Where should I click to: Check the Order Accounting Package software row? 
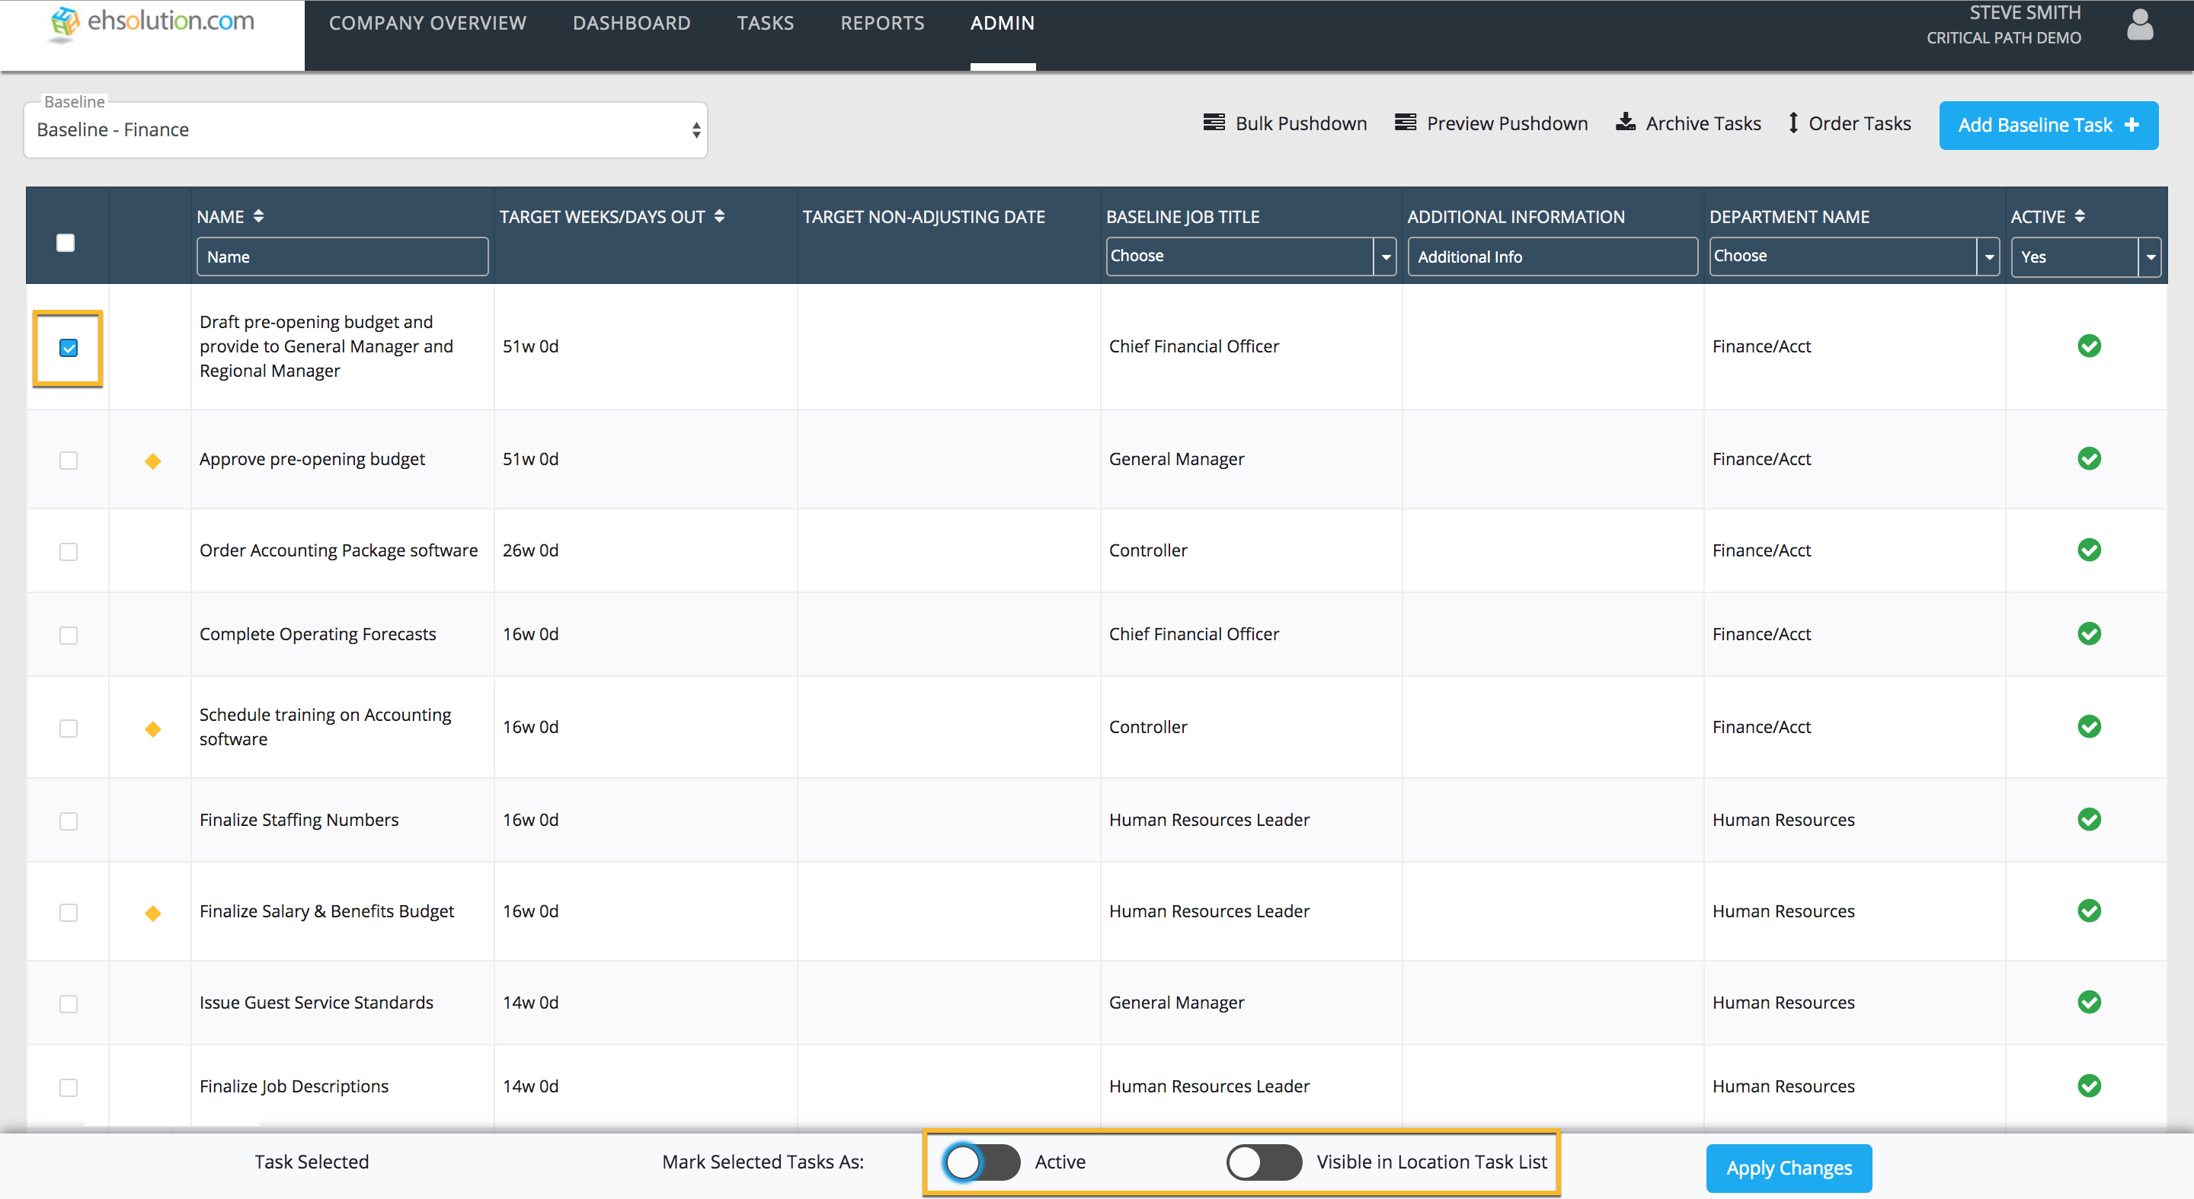68,551
